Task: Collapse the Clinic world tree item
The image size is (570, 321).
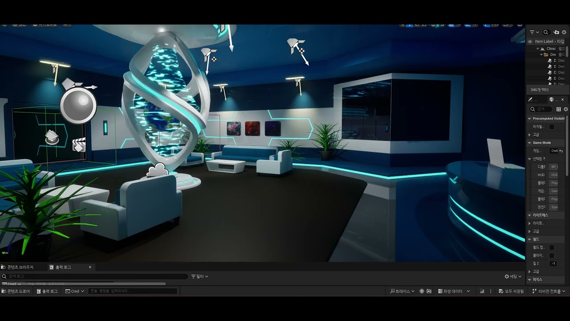Action: click(x=538, y=49)
